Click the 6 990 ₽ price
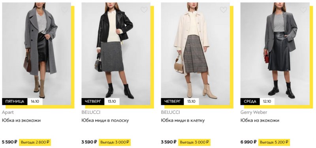The image size is (316, 148). coord(248,142)
